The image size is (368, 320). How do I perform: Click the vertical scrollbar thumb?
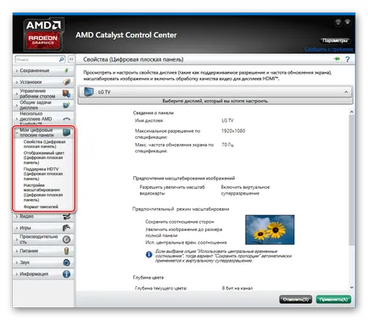pyautogui.click(x=352, y=179)
